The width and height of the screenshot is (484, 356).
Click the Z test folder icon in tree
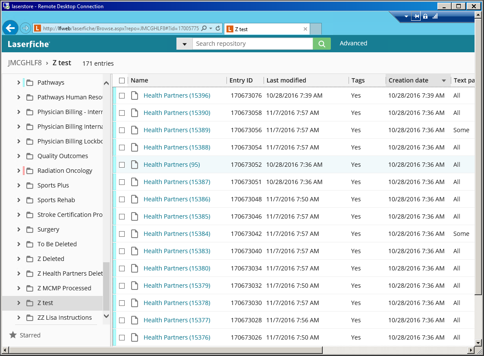click(x=30, y=303)
